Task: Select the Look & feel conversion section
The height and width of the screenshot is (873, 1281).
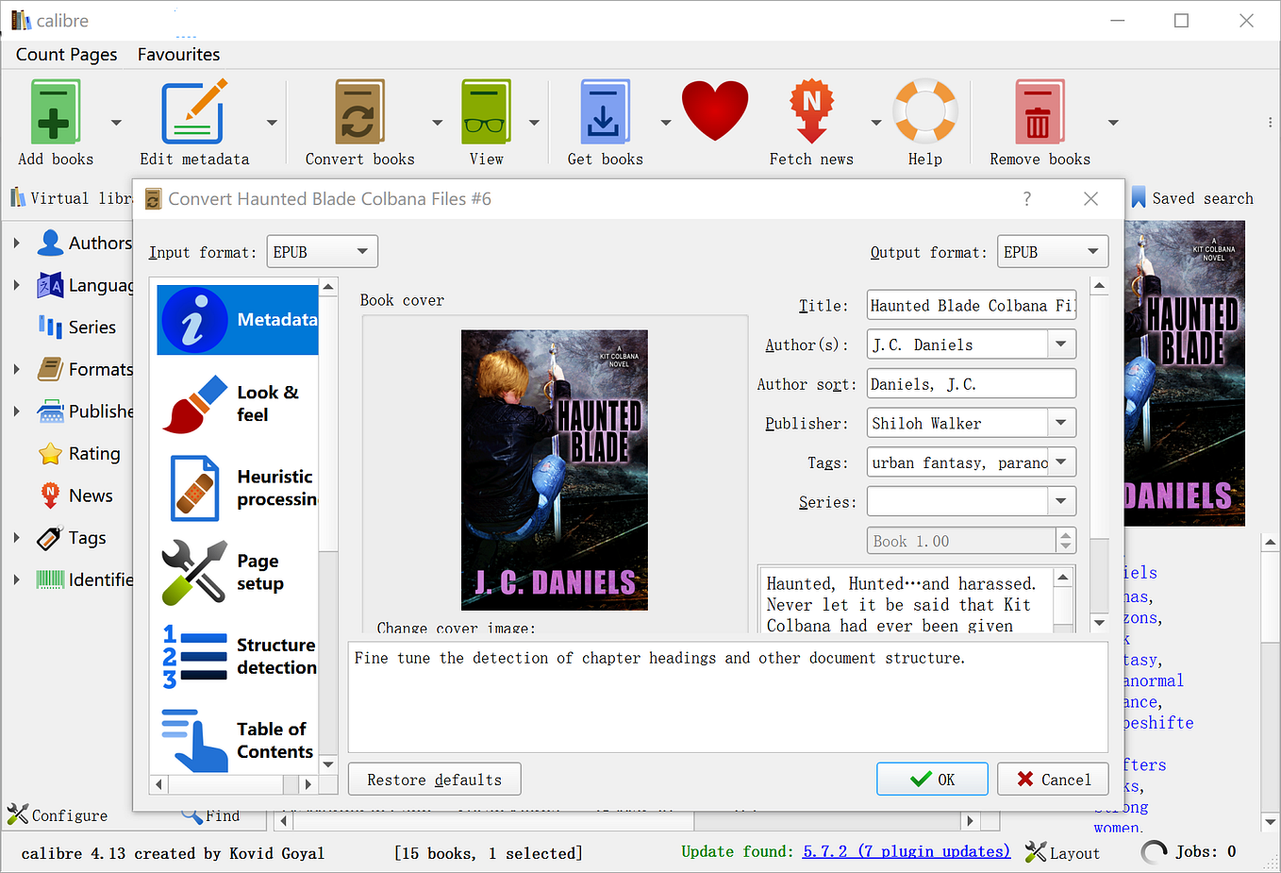Action: pyautogui.click(x=238, y=403)
